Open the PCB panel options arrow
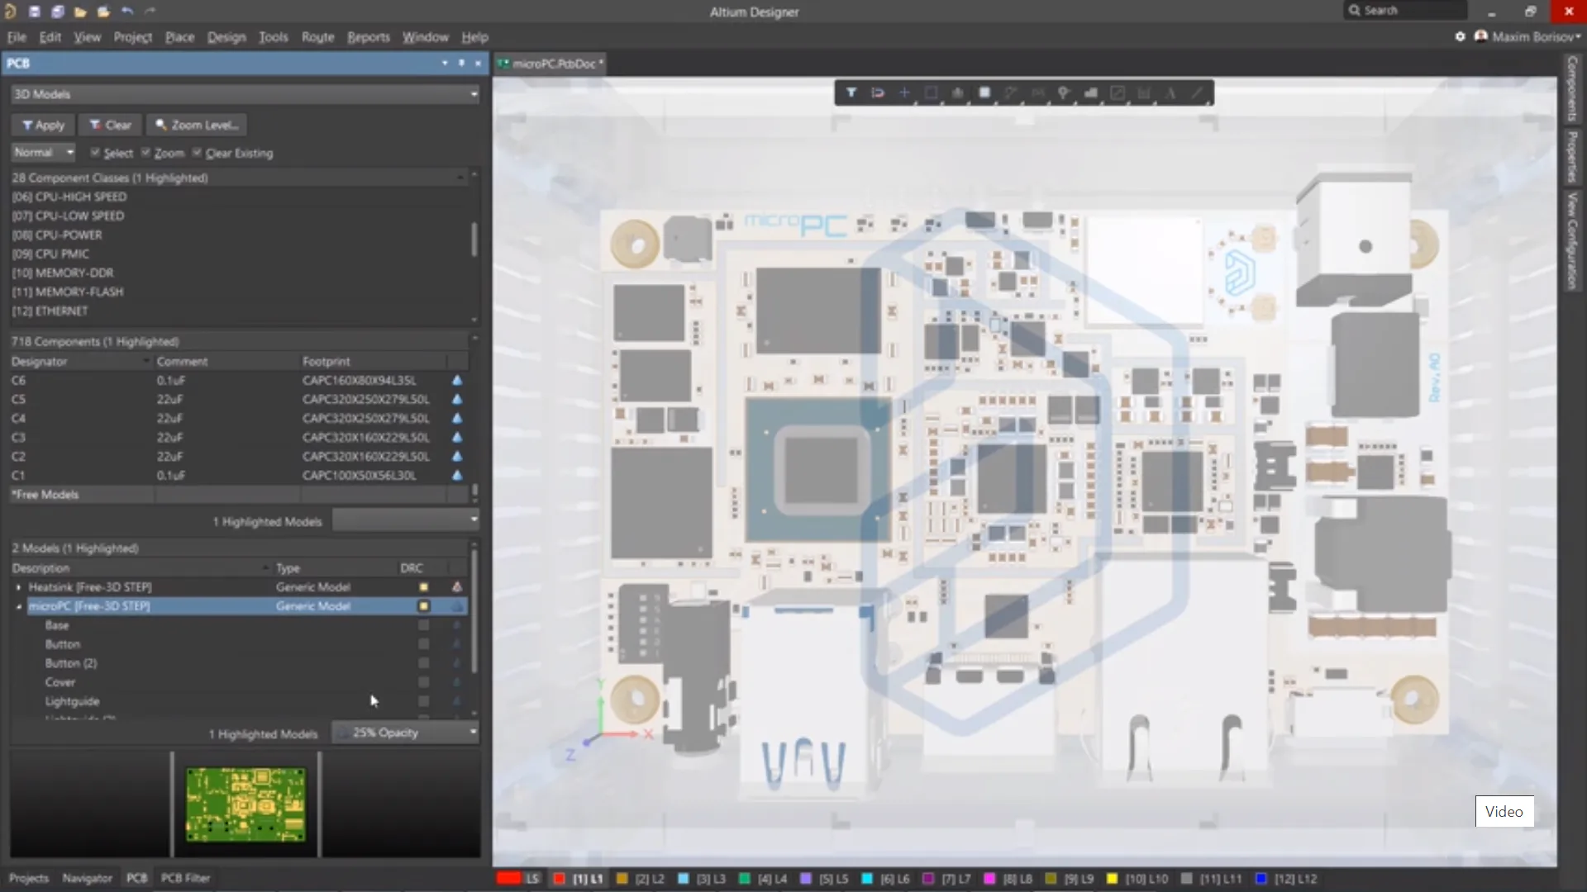This screenshot has height=892, width=1587. tap(445, 63)
